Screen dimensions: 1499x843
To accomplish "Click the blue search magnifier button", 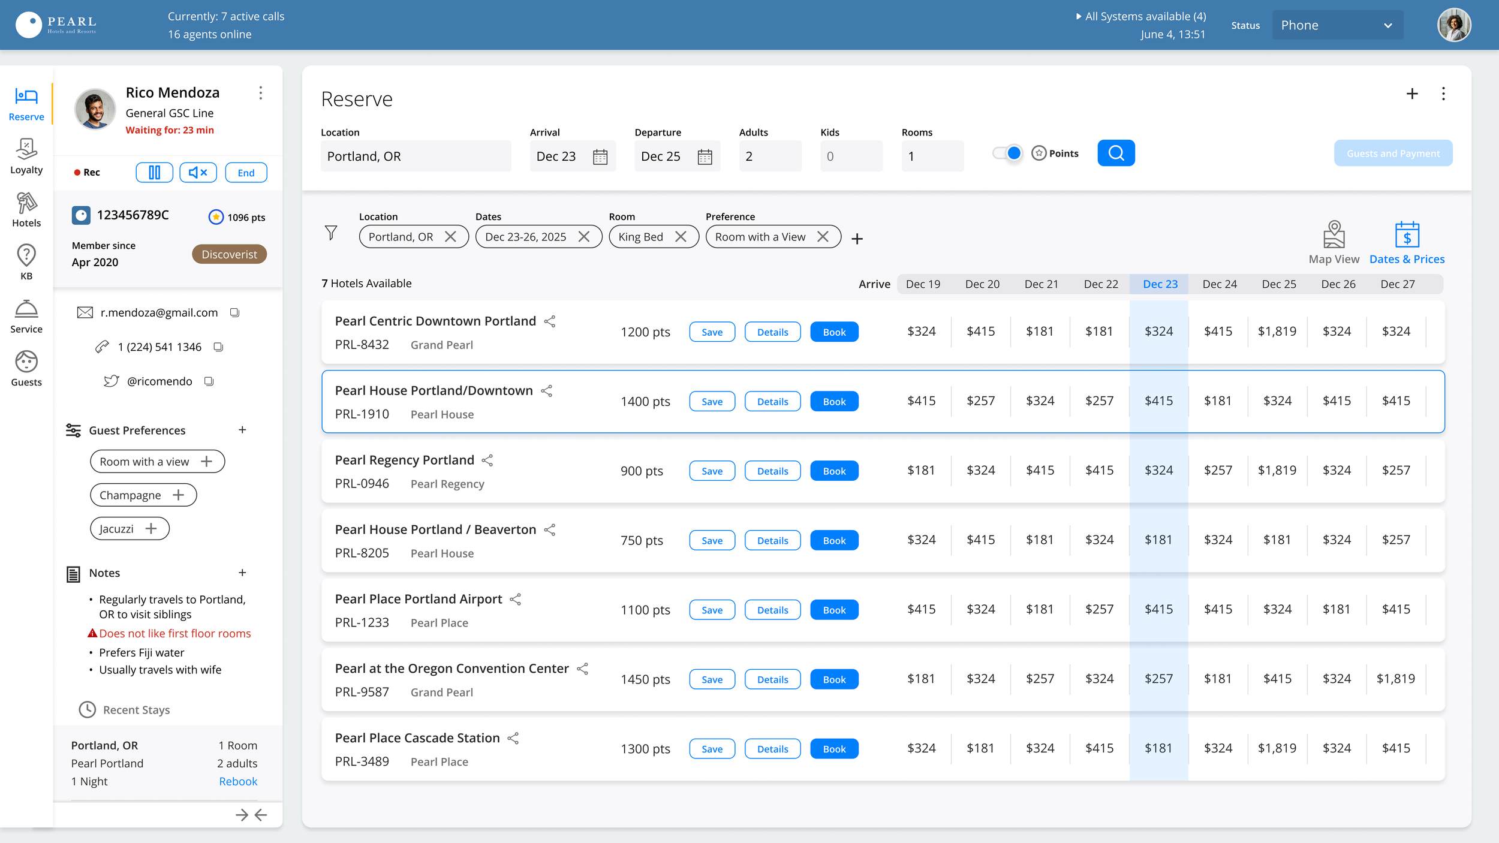I will click(x=1116, y=153).
